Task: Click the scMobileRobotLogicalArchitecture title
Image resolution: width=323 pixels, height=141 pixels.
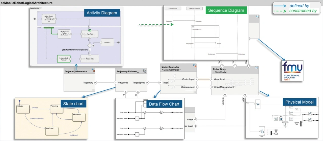Action: (27, 3)
